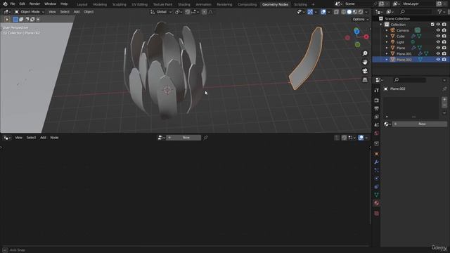Image resolution: width=450 pixels, height=253 pixels.
Task: Open Tool properties tab icon
Action: (377, 90)
